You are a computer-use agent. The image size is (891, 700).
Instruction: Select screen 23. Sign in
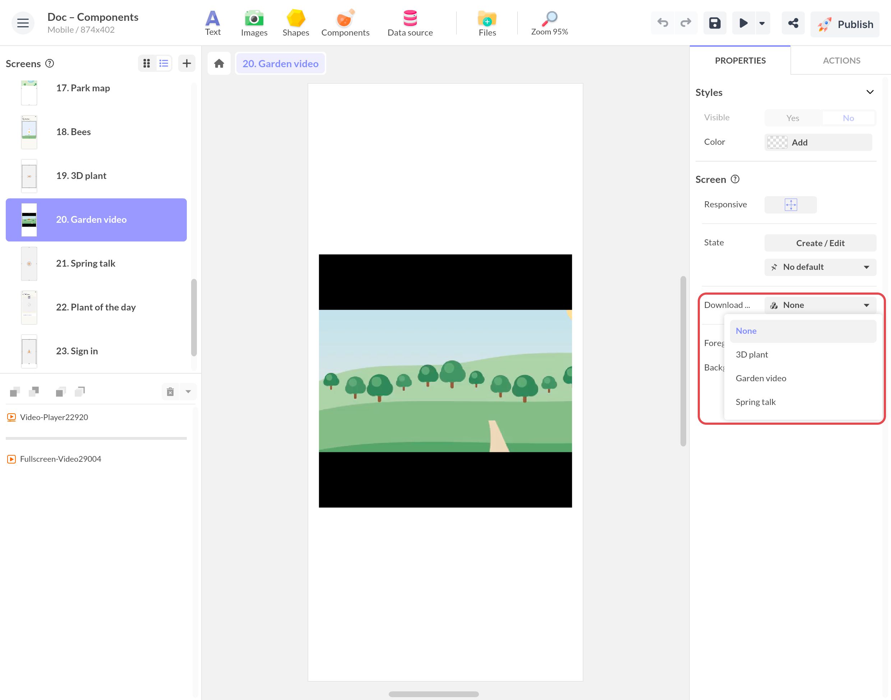click(96, 351)
